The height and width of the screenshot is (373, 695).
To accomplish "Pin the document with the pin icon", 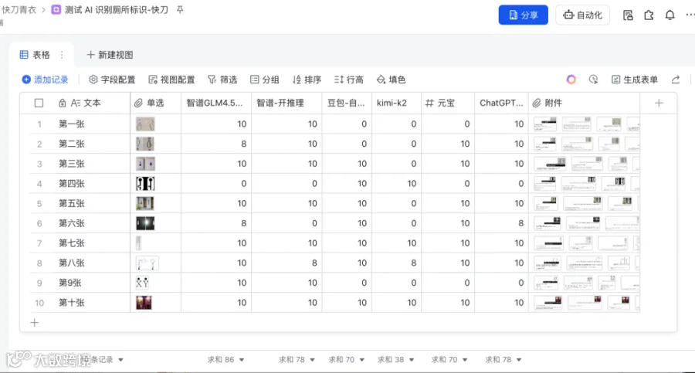I will coord(180,9).
